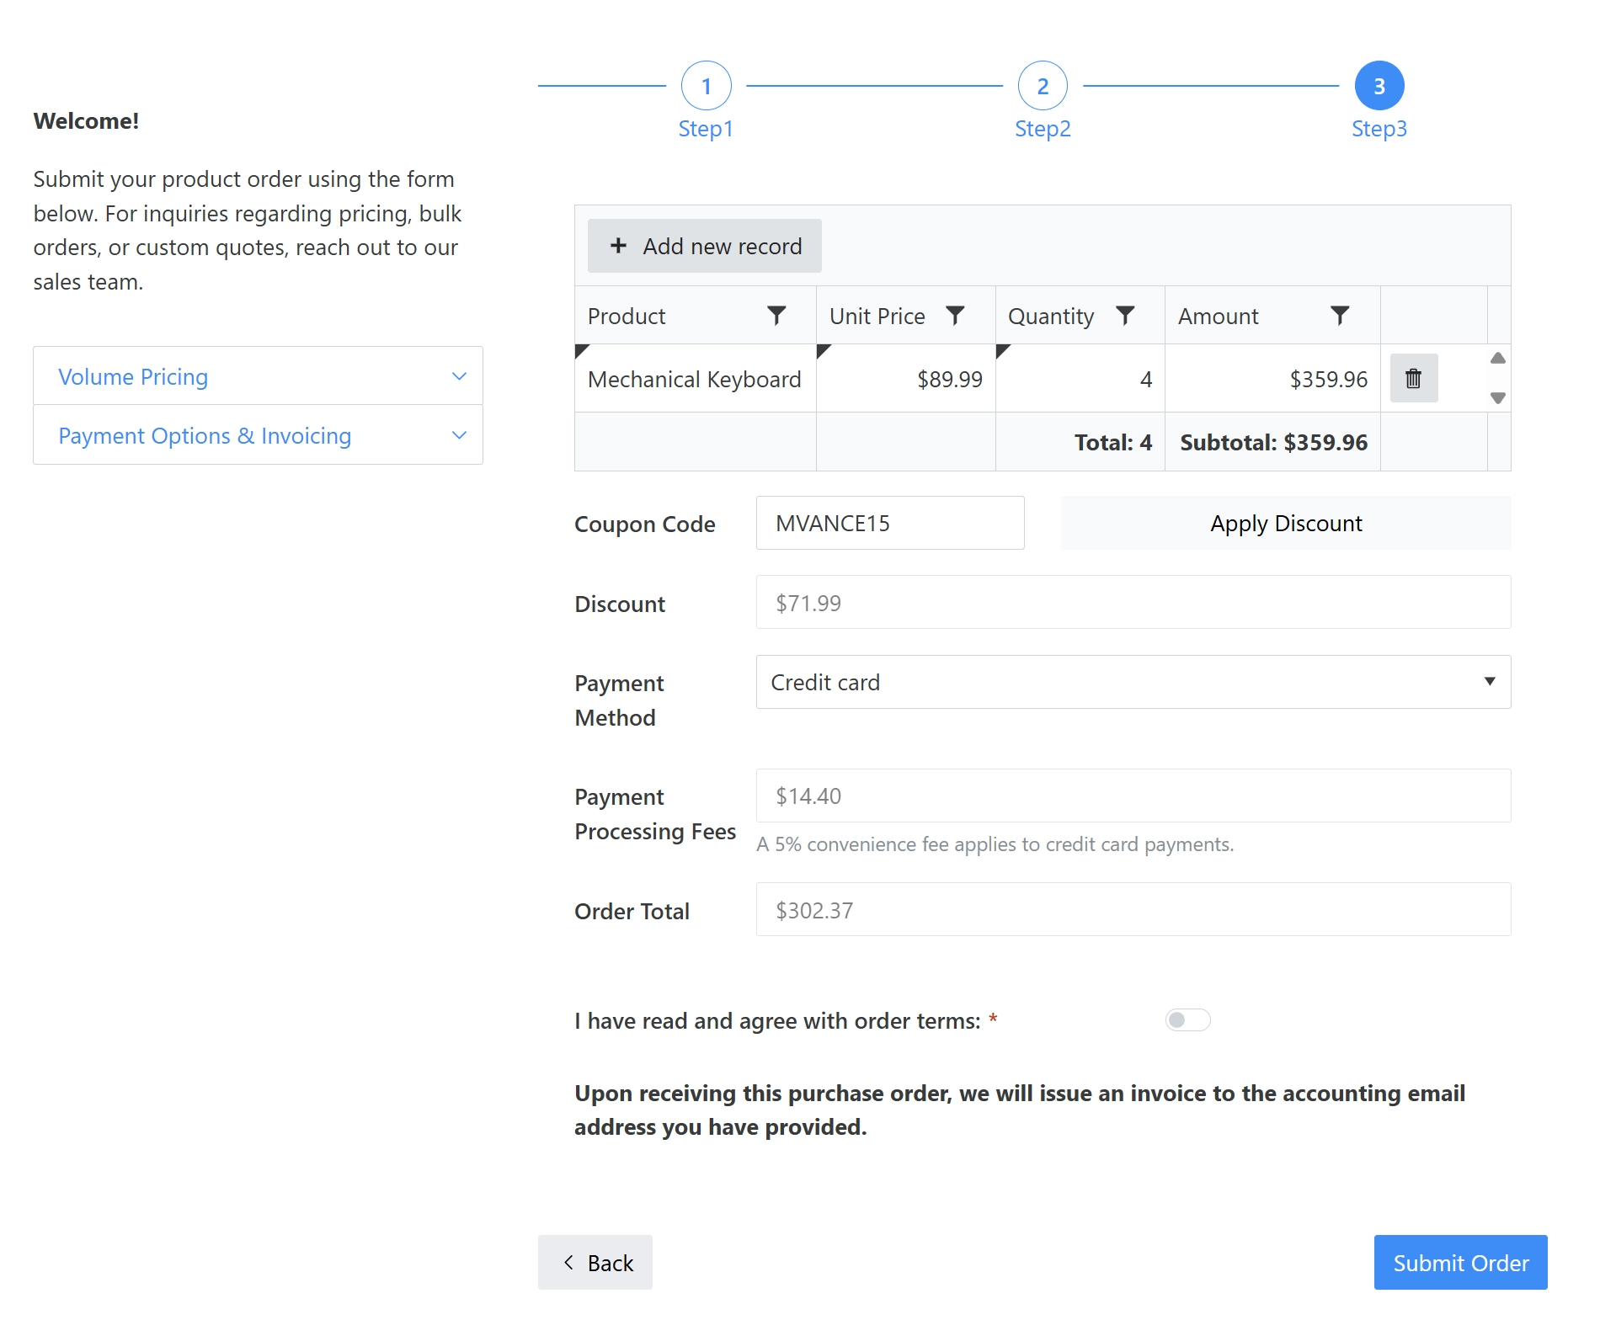Select the quantity cell showing 4
The image size is (1616, 1336).
pyautogui.click(x=1080, y=379)
